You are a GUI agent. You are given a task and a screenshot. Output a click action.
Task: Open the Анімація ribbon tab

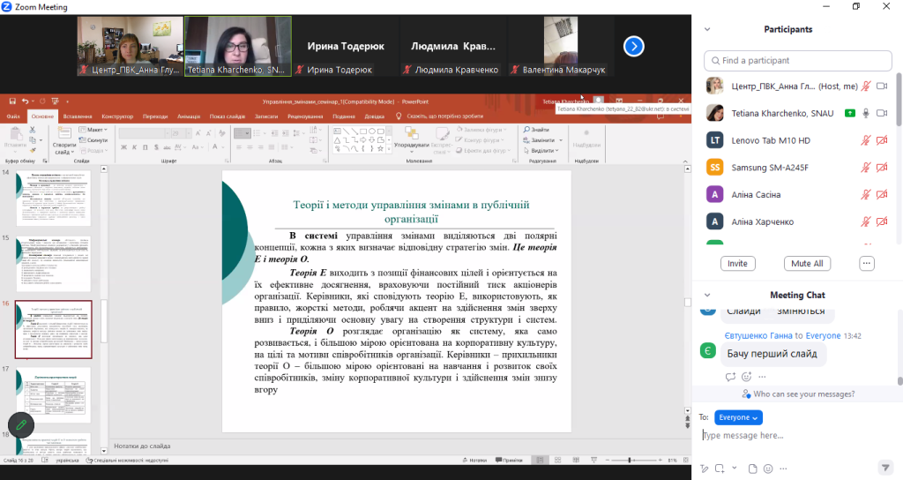188,116
